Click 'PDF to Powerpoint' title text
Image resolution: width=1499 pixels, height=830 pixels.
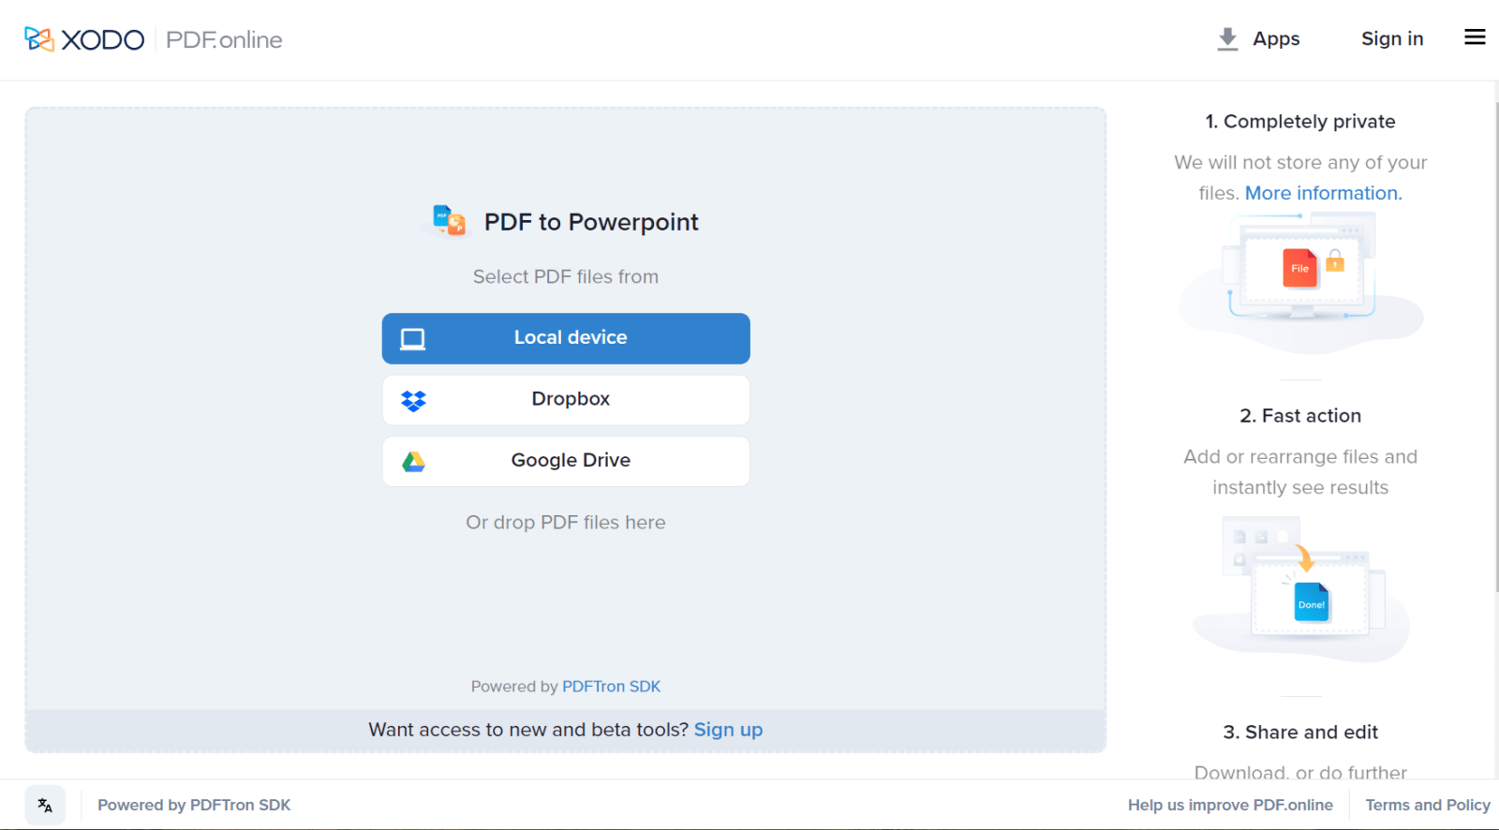(591, 222)
